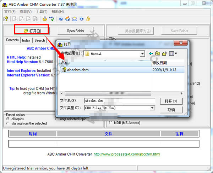Click the 2009/1/9 1:13 date cell
This screenshot has width=213, height=173.
pos(164,70)
